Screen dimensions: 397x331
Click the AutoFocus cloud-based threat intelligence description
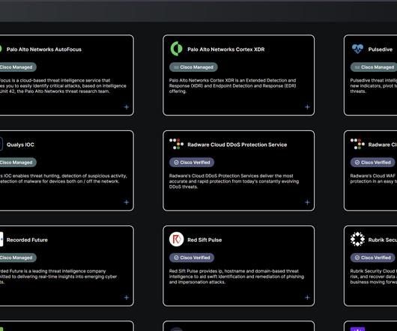click(63, 86)
